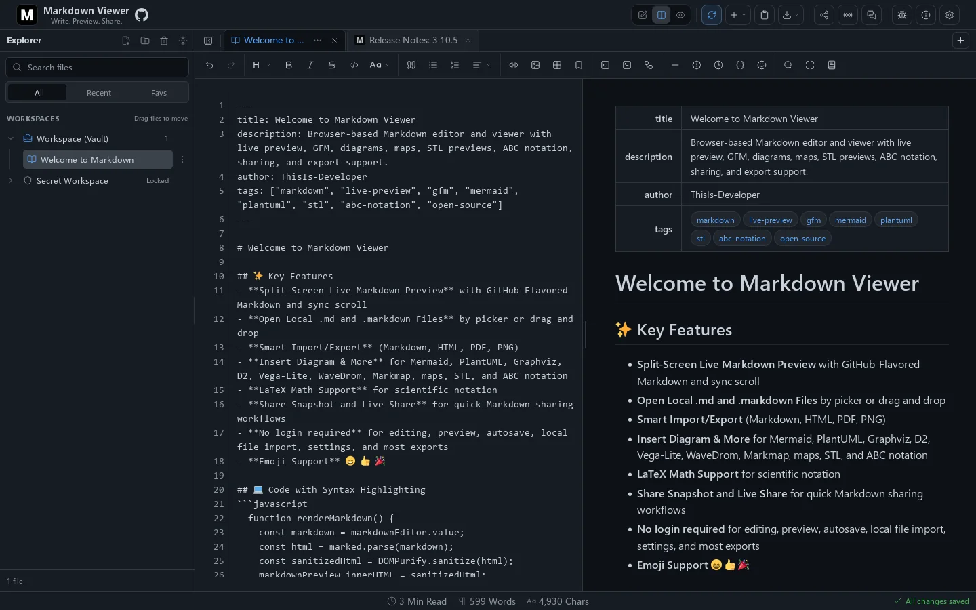Toggle the sidebar panel icon left of tabs
This screenshot has height=610, width=976.
pos(208,41)
